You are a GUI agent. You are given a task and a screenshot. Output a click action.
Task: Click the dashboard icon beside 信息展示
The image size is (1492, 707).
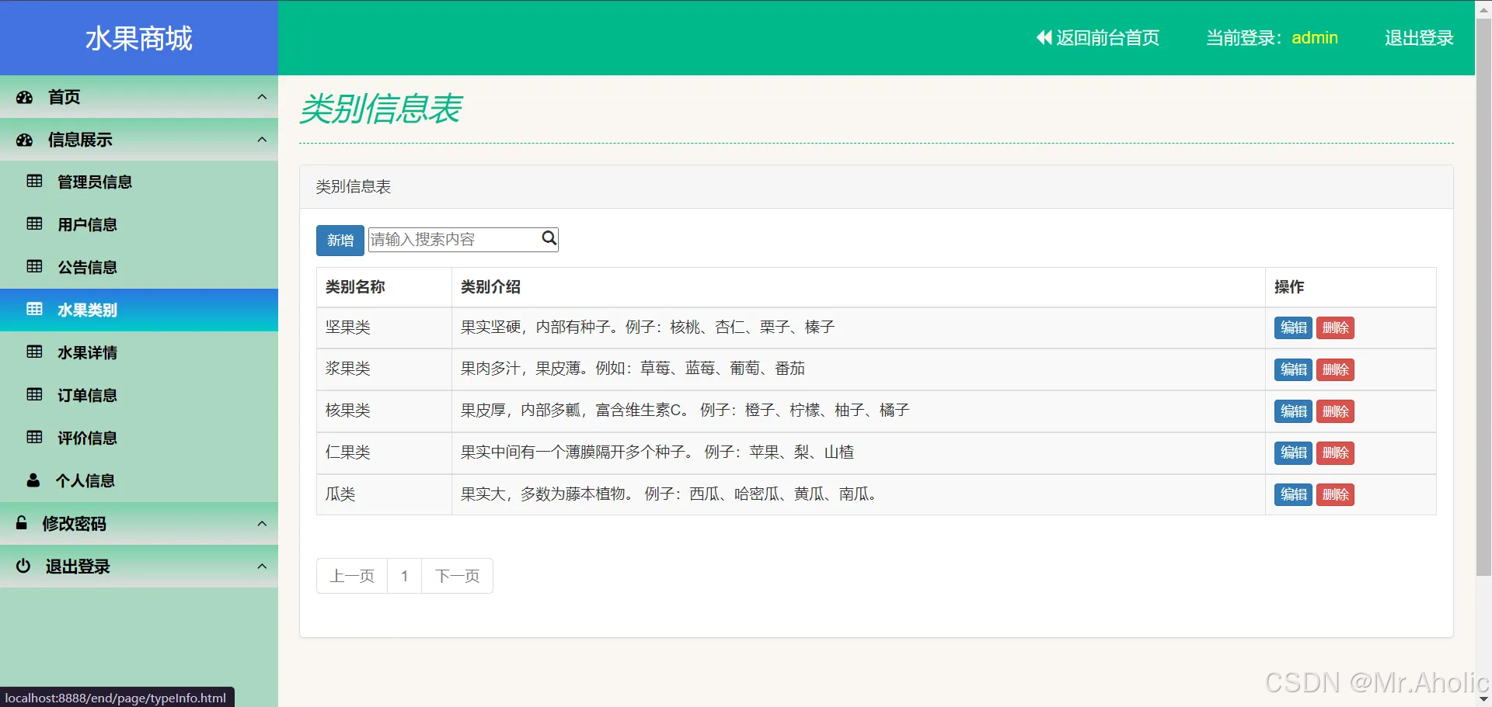[x=25, y=140]
